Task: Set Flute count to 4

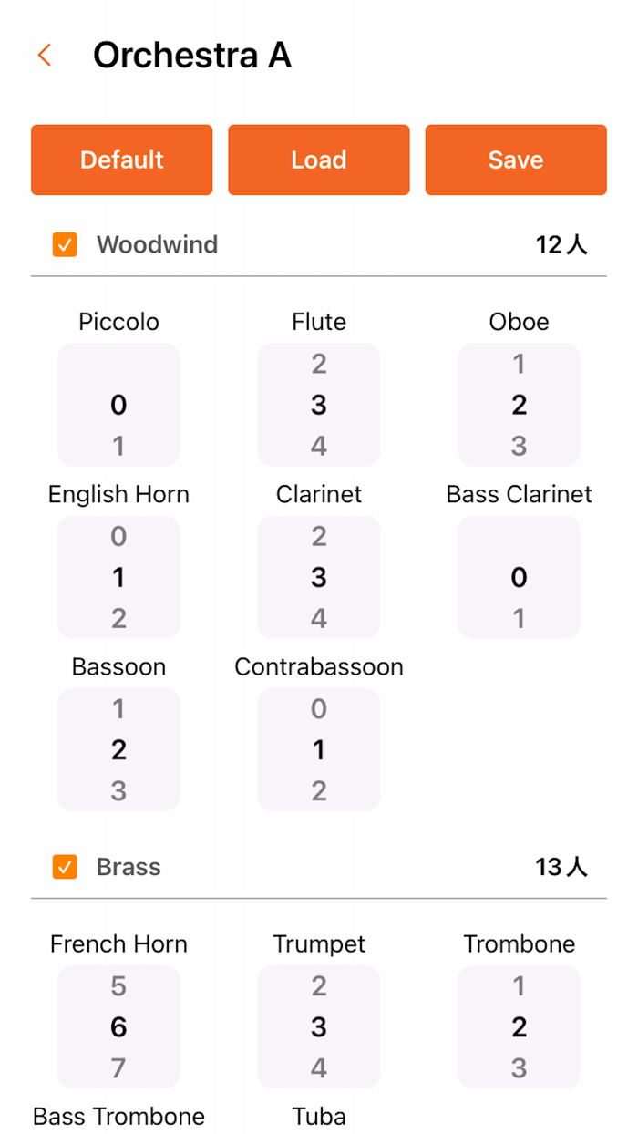Action: point(319,445)
